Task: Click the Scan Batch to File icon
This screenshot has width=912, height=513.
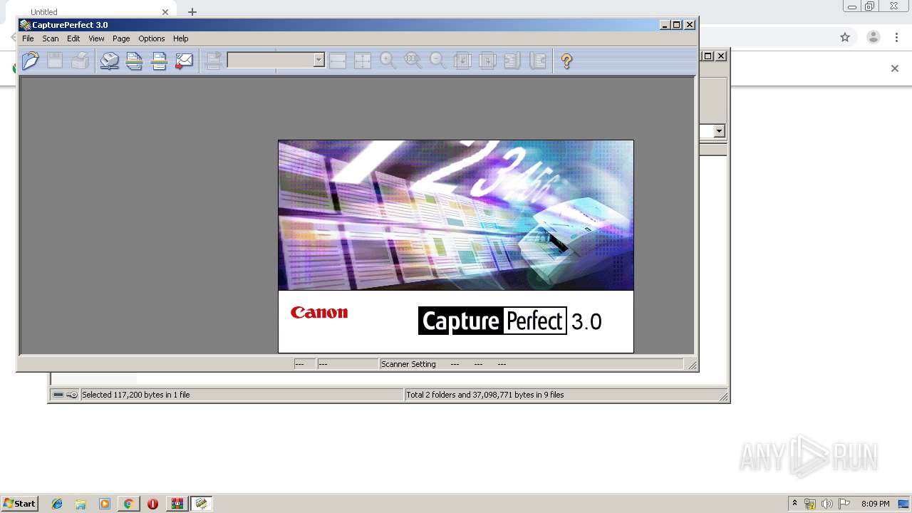Action: [134, 61]
